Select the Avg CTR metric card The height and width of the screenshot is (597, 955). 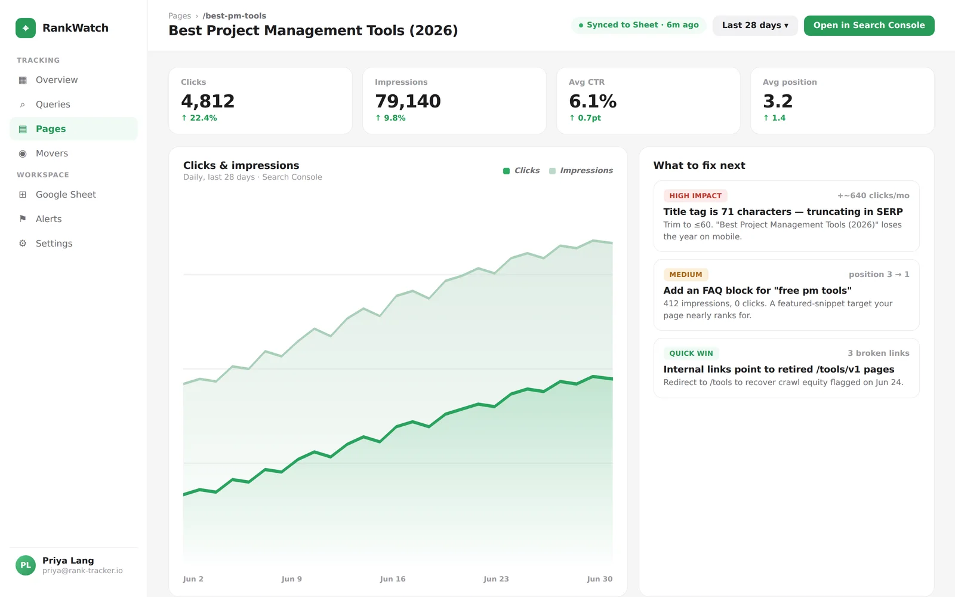pyautogui.click(x=648, y=100)
